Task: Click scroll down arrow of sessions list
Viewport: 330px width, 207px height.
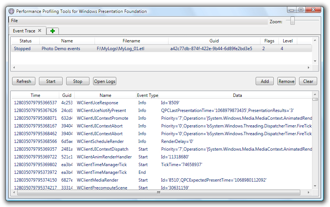Action: (315, 61)
